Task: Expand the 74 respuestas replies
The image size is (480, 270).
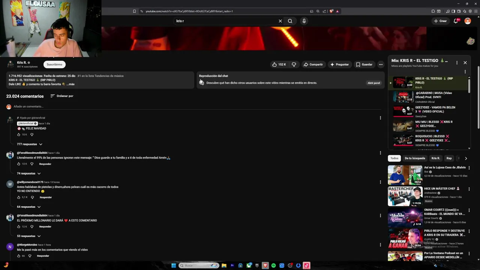Action: coord(29,174)
